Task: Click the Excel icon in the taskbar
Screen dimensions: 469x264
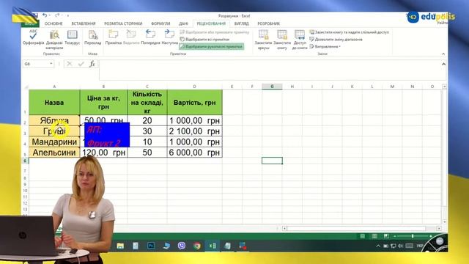Action: (213, 246)
